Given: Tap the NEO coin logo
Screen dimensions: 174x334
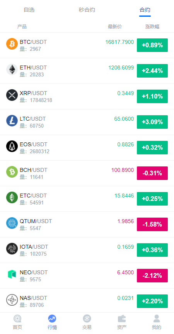Looking at the screenshot, I should 12,274.
